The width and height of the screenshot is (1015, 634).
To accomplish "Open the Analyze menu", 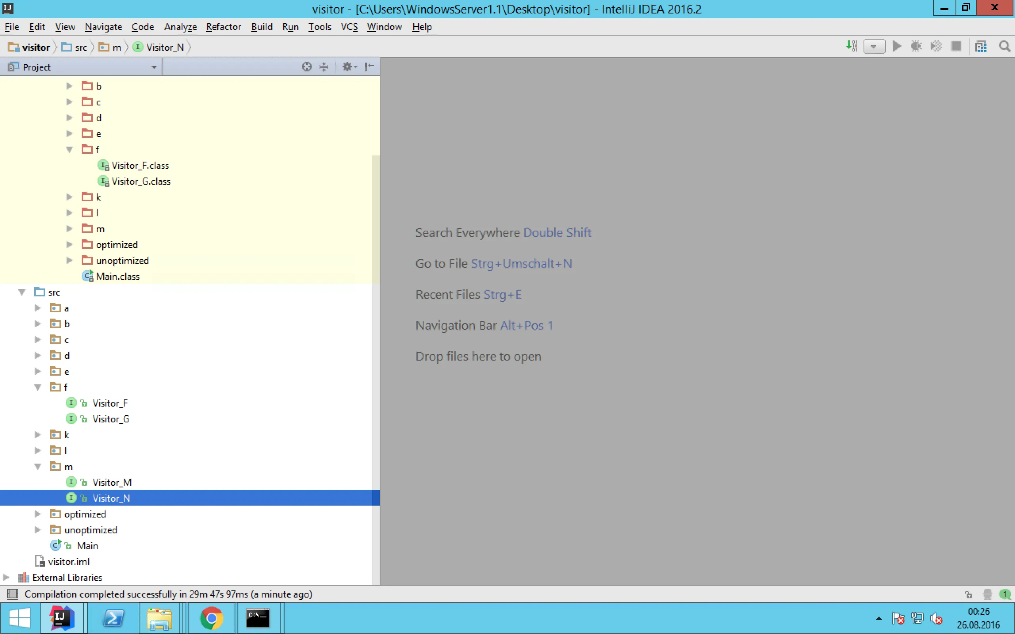I will 180,27.
